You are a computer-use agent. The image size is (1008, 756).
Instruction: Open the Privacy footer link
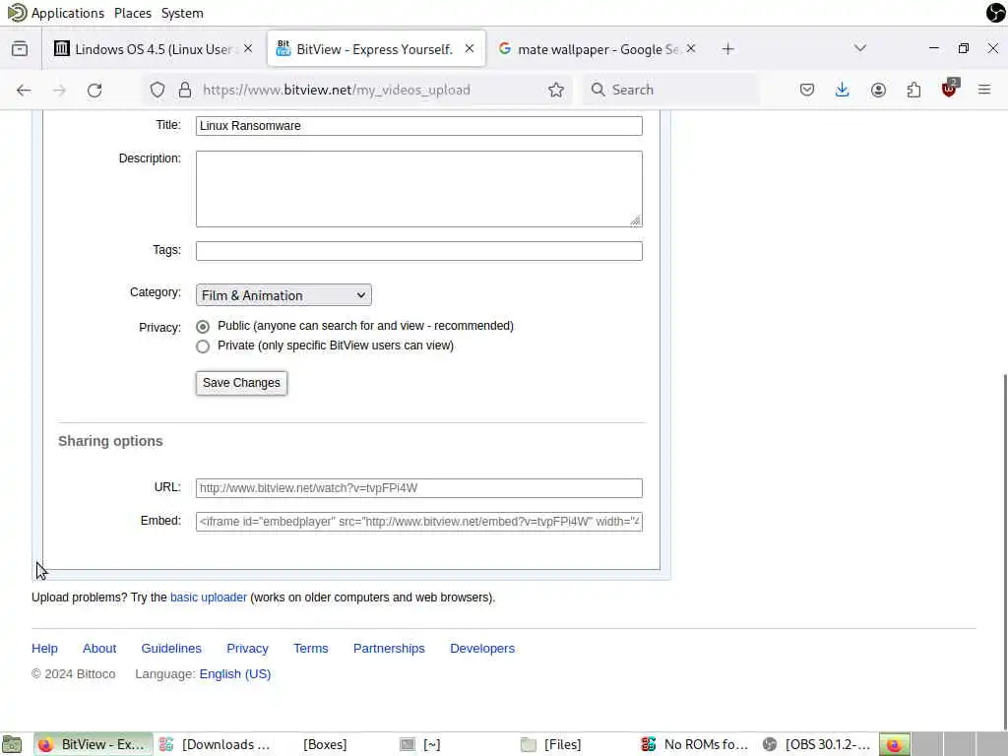(247, 649)
